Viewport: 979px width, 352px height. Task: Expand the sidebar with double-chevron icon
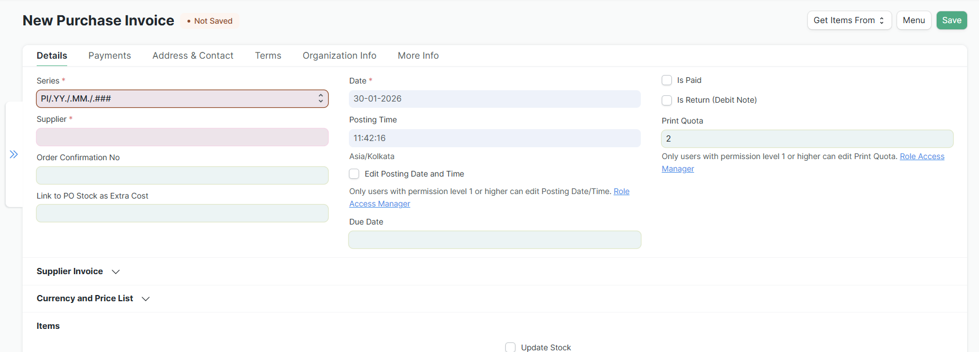pyautogui.click(x=14, y=154)
